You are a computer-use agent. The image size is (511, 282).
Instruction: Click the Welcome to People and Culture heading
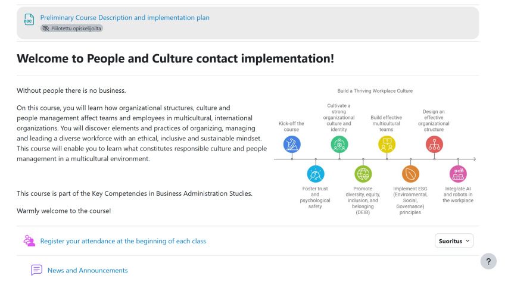(x=175, y=58)
